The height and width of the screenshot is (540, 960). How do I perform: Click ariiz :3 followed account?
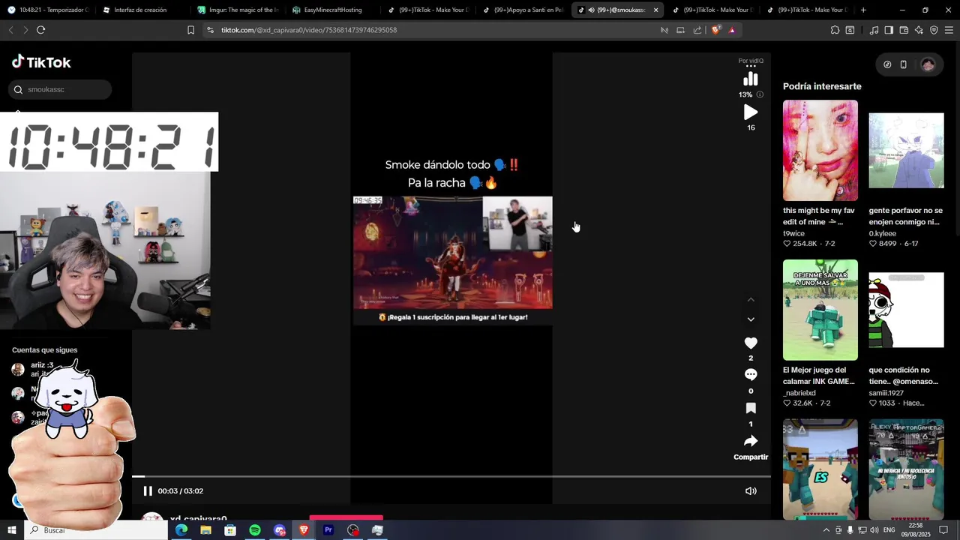click(42, 365)
